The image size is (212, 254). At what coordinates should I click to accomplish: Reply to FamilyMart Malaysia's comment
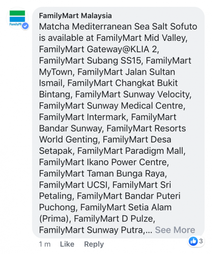tap(94, 244)
